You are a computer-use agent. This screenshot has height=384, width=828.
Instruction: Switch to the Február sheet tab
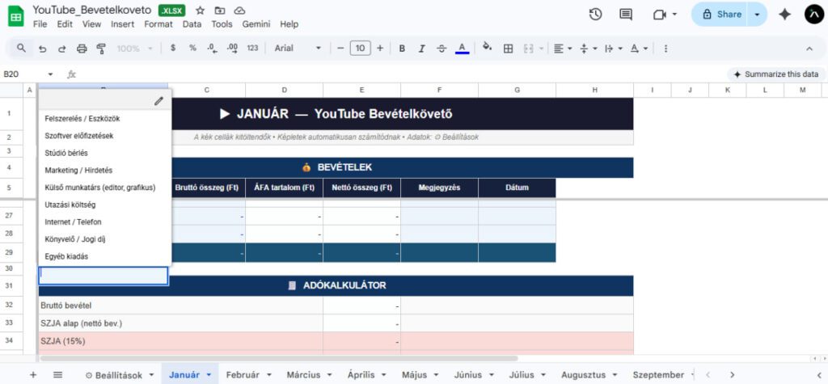click(243, 375)
